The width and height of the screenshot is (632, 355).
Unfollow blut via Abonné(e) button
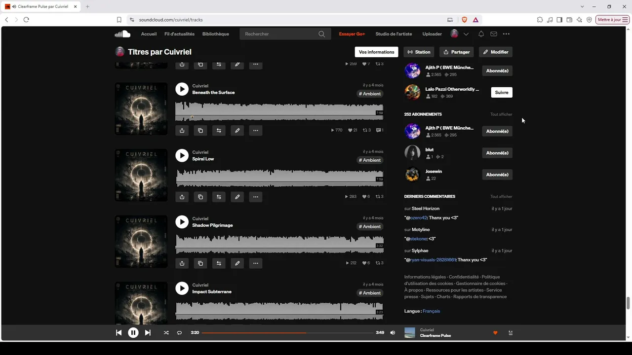pyautogui.click(x=497, y=153)
